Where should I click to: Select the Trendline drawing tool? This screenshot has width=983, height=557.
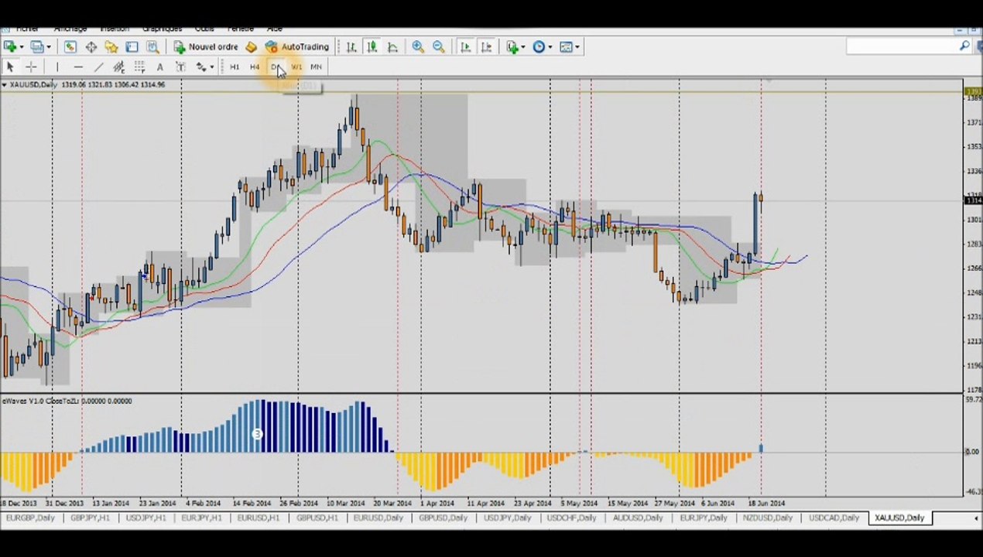(98, 67)
